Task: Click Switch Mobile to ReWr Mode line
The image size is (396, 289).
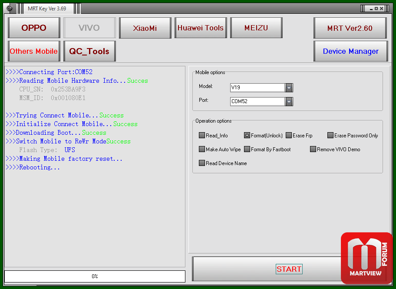Action: coord(68,141)
